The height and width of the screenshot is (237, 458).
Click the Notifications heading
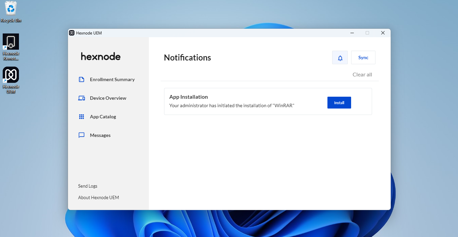[187, 58]
